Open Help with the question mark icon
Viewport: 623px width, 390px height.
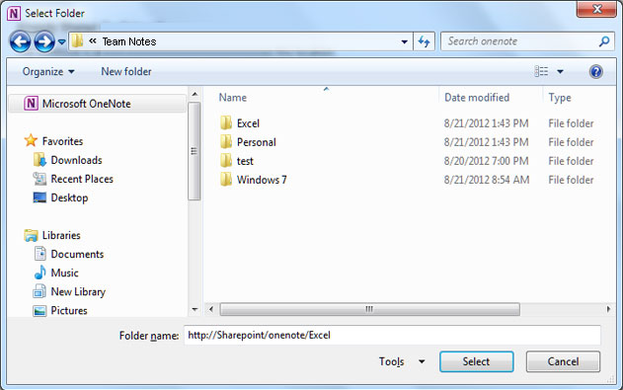595,72
